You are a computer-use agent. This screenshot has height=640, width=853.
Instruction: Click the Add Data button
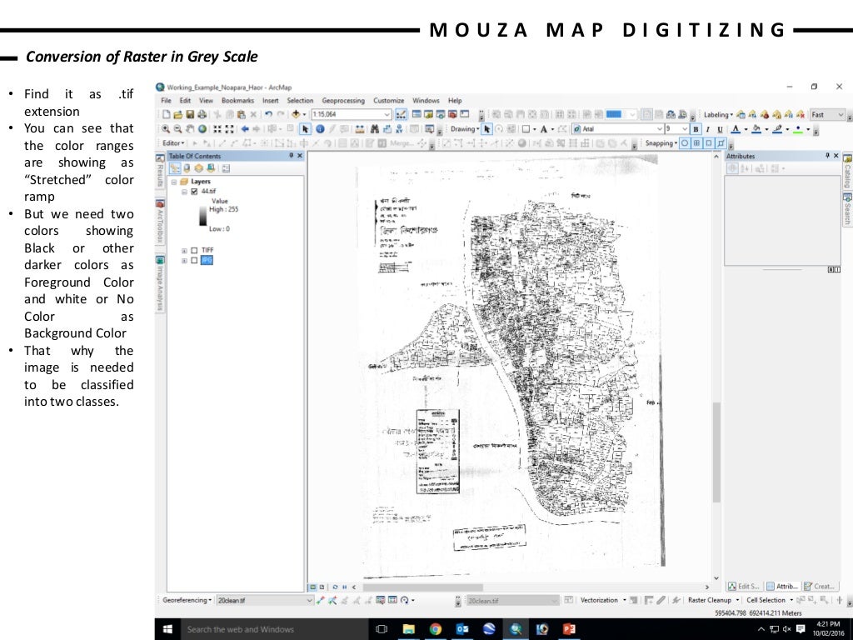(x=296, y=114)
